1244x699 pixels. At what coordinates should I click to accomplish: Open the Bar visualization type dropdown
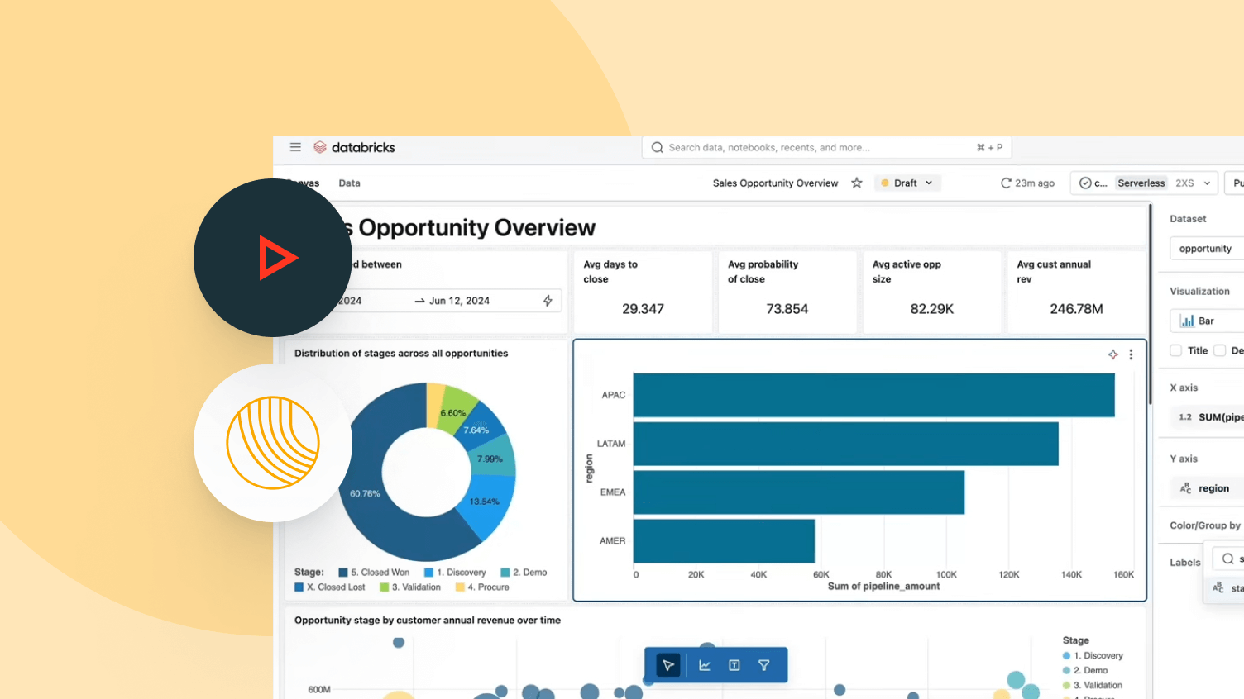tap(1207, 321)
